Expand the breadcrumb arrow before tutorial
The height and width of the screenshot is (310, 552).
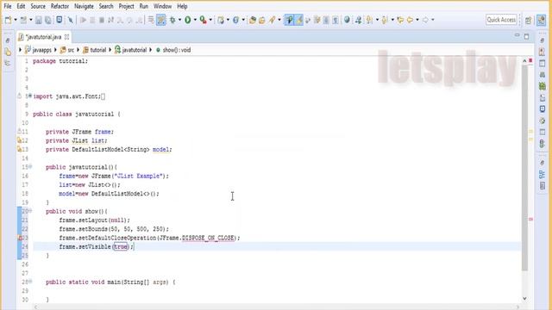(78, 50)
